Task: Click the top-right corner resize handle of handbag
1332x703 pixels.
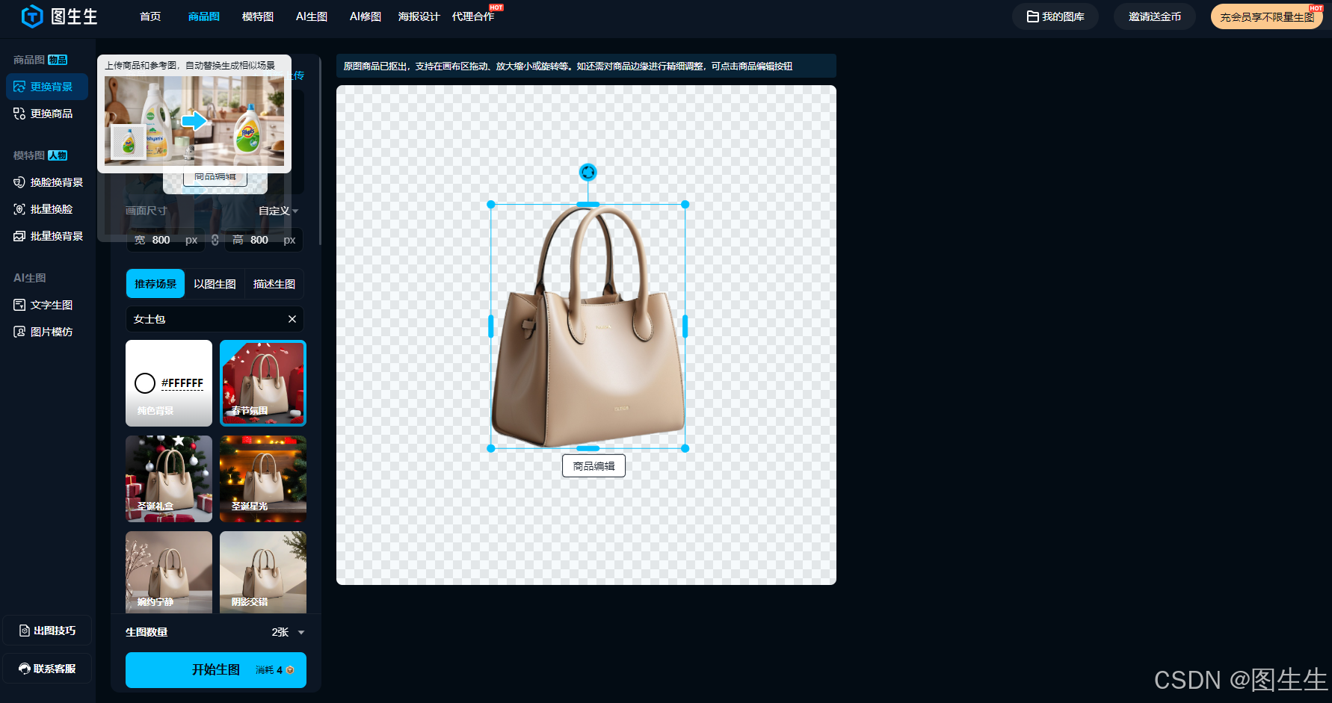Action: click(685, 205)
